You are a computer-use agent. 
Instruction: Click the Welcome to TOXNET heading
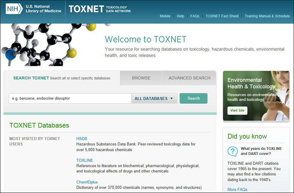pos(146,39)
